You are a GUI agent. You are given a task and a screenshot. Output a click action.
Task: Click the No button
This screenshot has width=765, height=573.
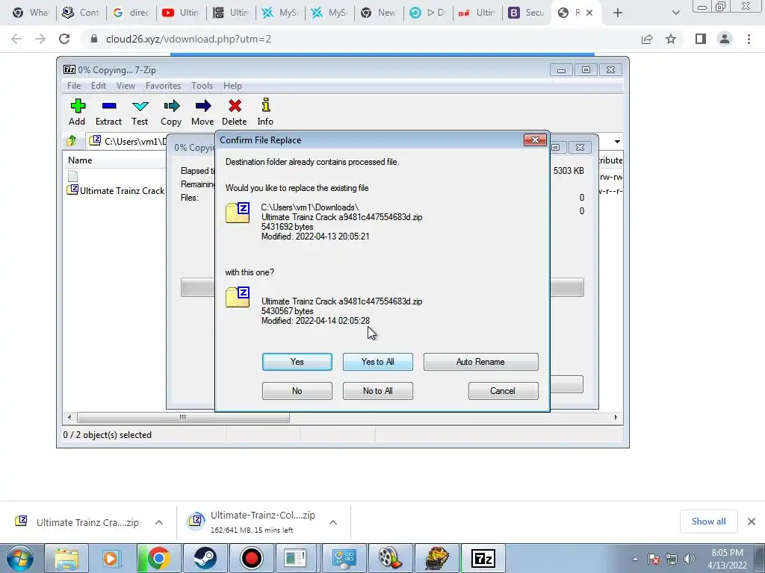(297, 391)
